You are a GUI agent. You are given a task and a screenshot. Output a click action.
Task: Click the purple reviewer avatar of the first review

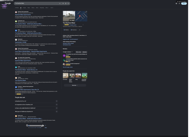[64, 55]
